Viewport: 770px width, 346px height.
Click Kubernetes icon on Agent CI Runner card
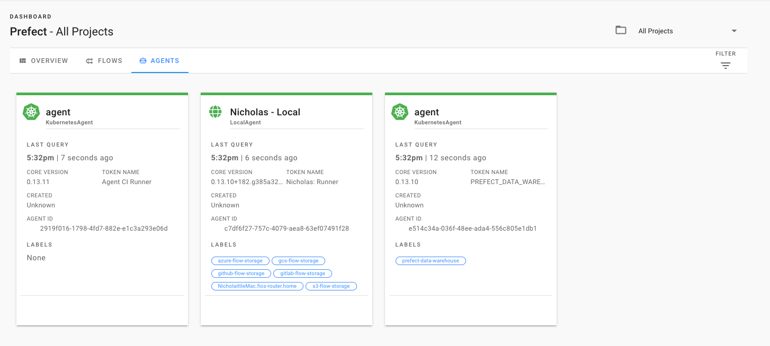click(x=31, y=112)
